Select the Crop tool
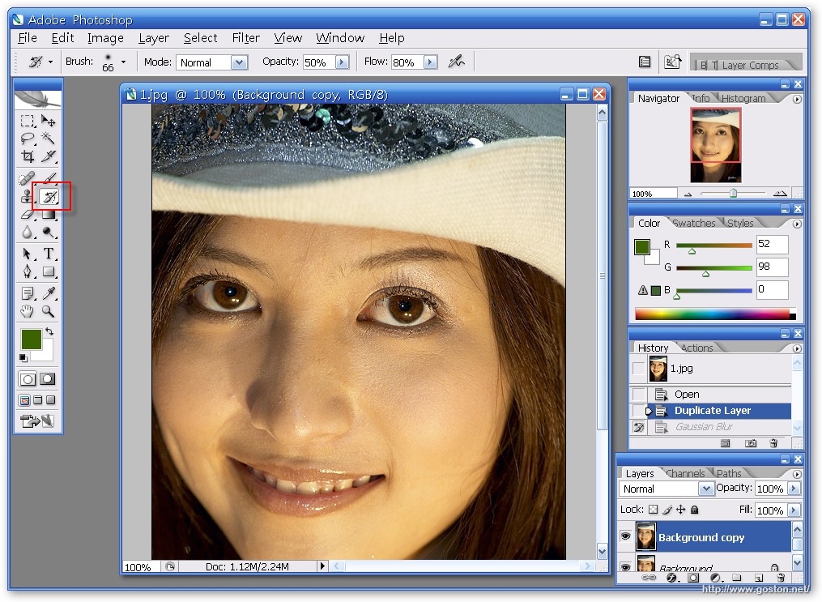 tap(28, 156)
